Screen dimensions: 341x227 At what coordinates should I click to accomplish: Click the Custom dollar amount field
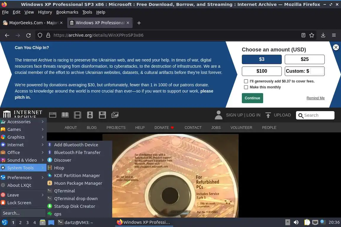317,71
